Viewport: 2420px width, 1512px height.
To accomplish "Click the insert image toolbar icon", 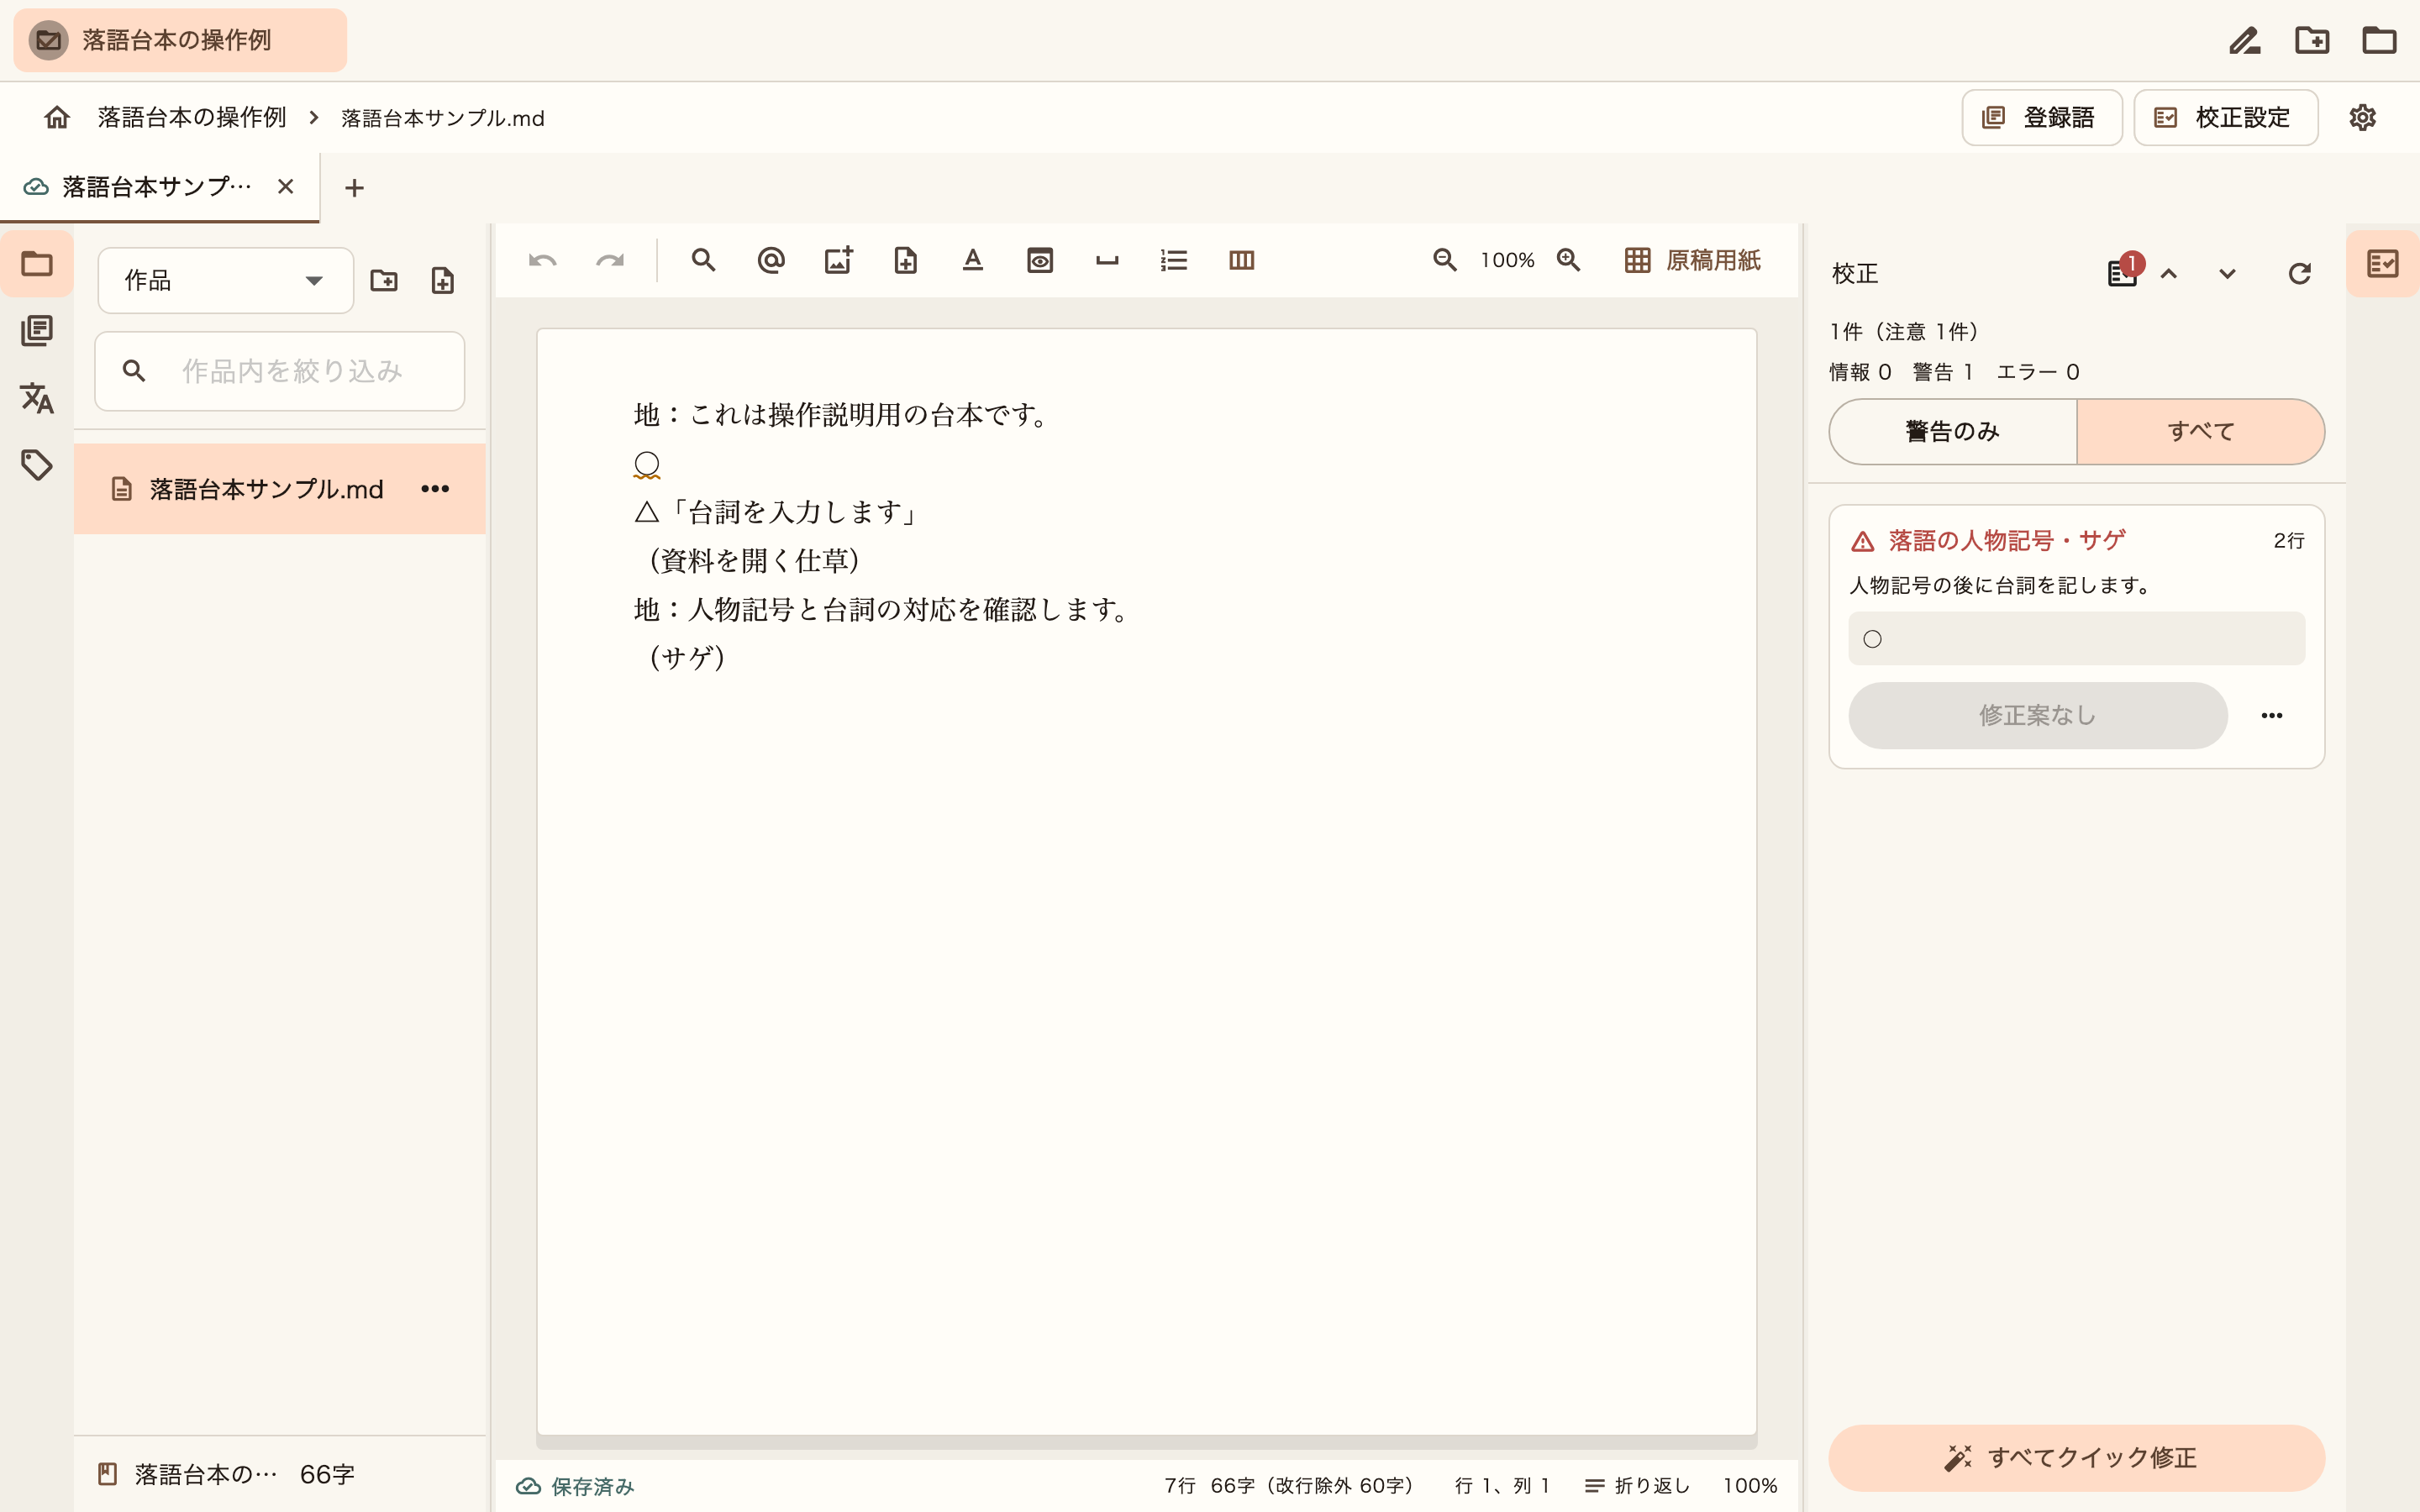I will coord(838,261).
